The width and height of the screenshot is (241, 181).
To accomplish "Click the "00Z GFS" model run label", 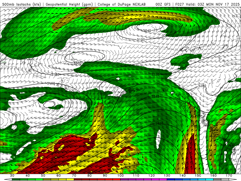I will (163, 5).
